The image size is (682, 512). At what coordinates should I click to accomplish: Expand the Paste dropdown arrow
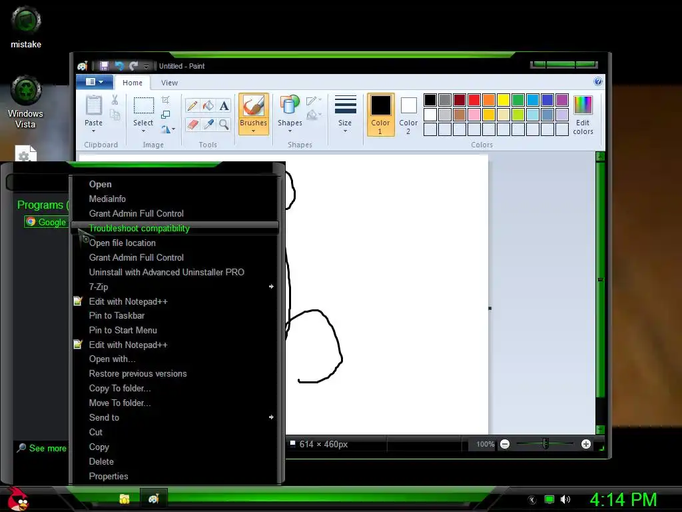tap(93, 131)
